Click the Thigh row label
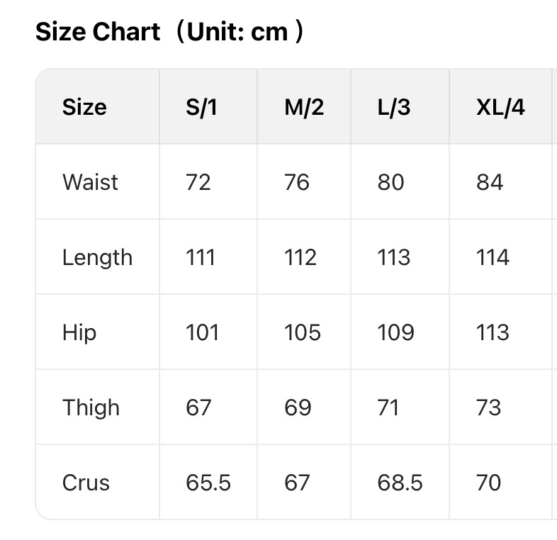The height and width of the screenshot is (540, 557). point(91,407)
